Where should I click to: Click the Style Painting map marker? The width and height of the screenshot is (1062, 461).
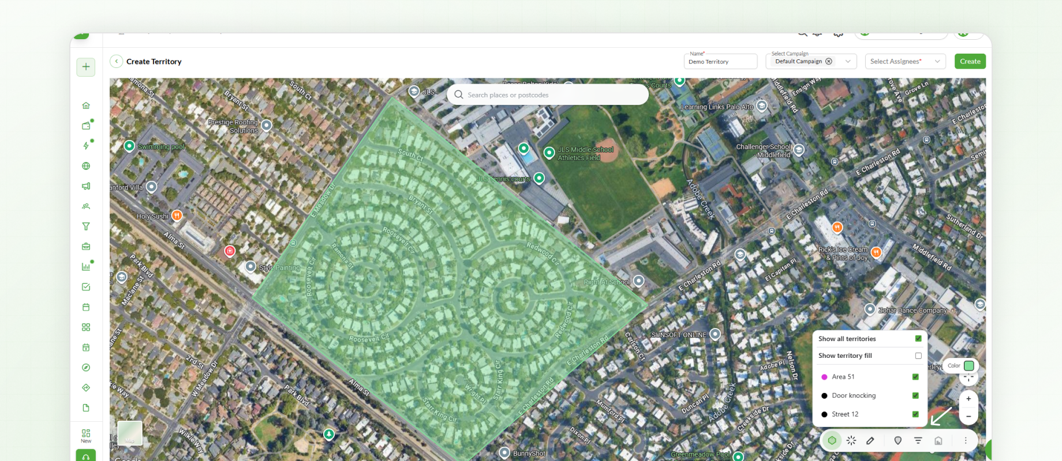coord(250,266)
